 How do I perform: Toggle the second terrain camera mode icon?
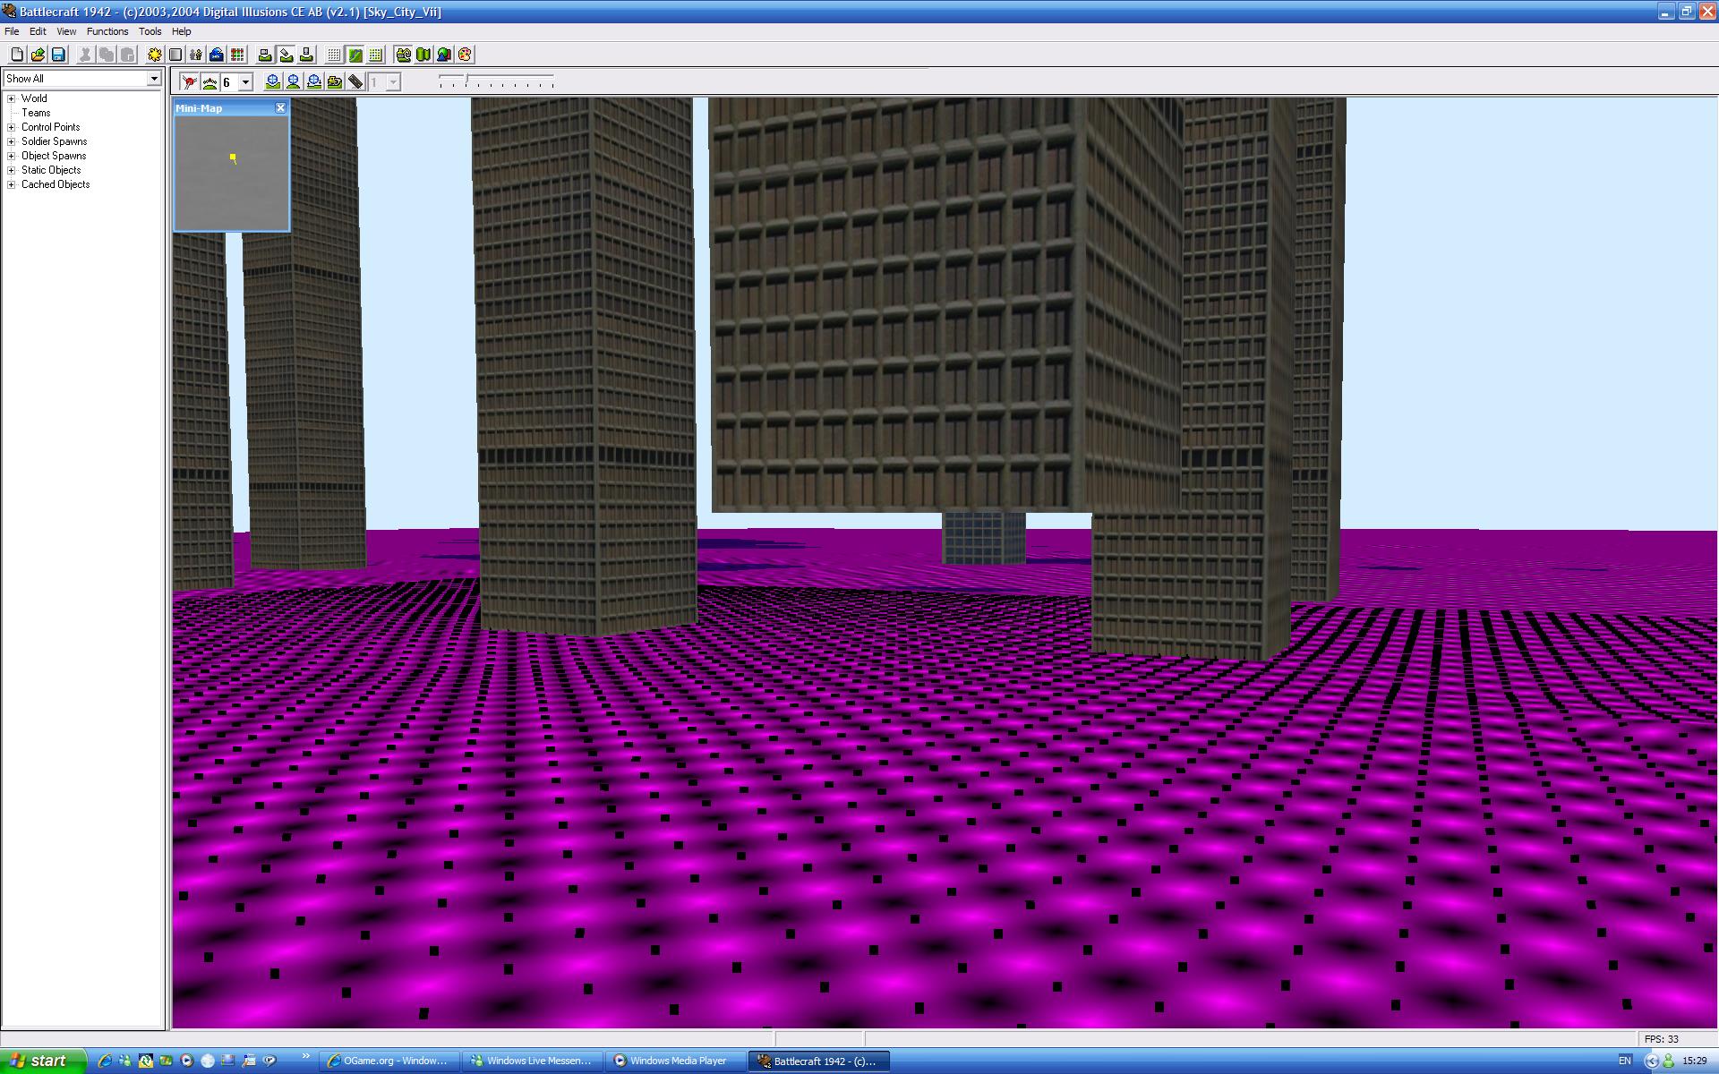click(286, 55)
